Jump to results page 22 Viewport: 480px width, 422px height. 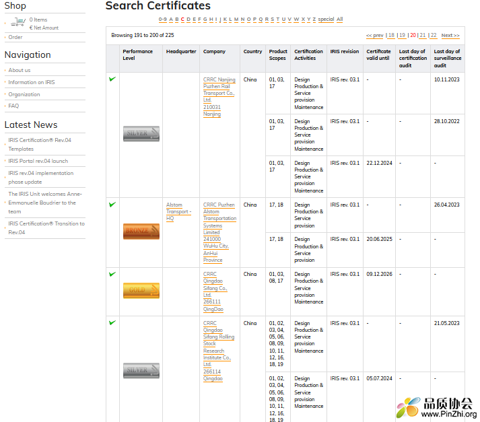click(434, 36)
